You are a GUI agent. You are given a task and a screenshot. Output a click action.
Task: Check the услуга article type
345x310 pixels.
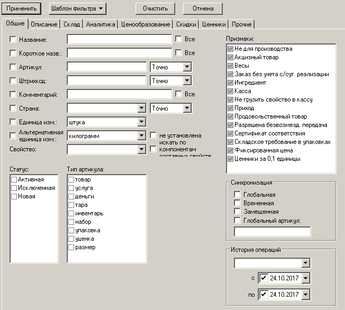pos(71,188)
